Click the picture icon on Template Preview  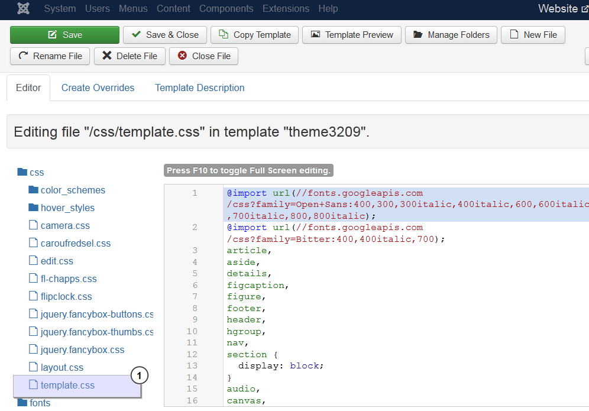tap(316, 34)
